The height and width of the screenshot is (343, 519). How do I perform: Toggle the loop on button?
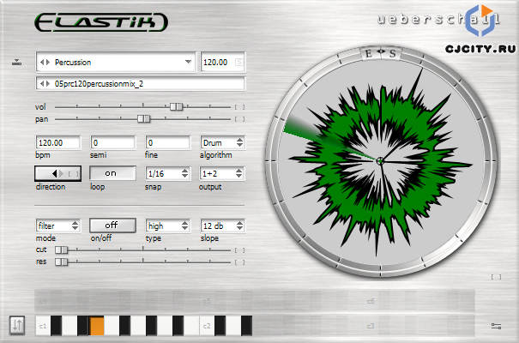(x=112, y=173)
